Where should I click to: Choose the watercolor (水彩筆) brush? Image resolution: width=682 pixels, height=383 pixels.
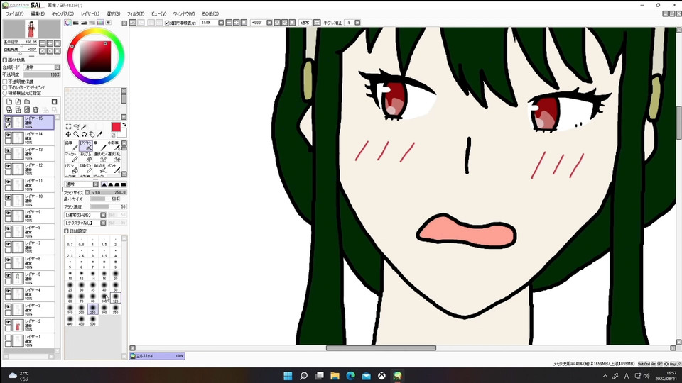[x=114, y=146]
